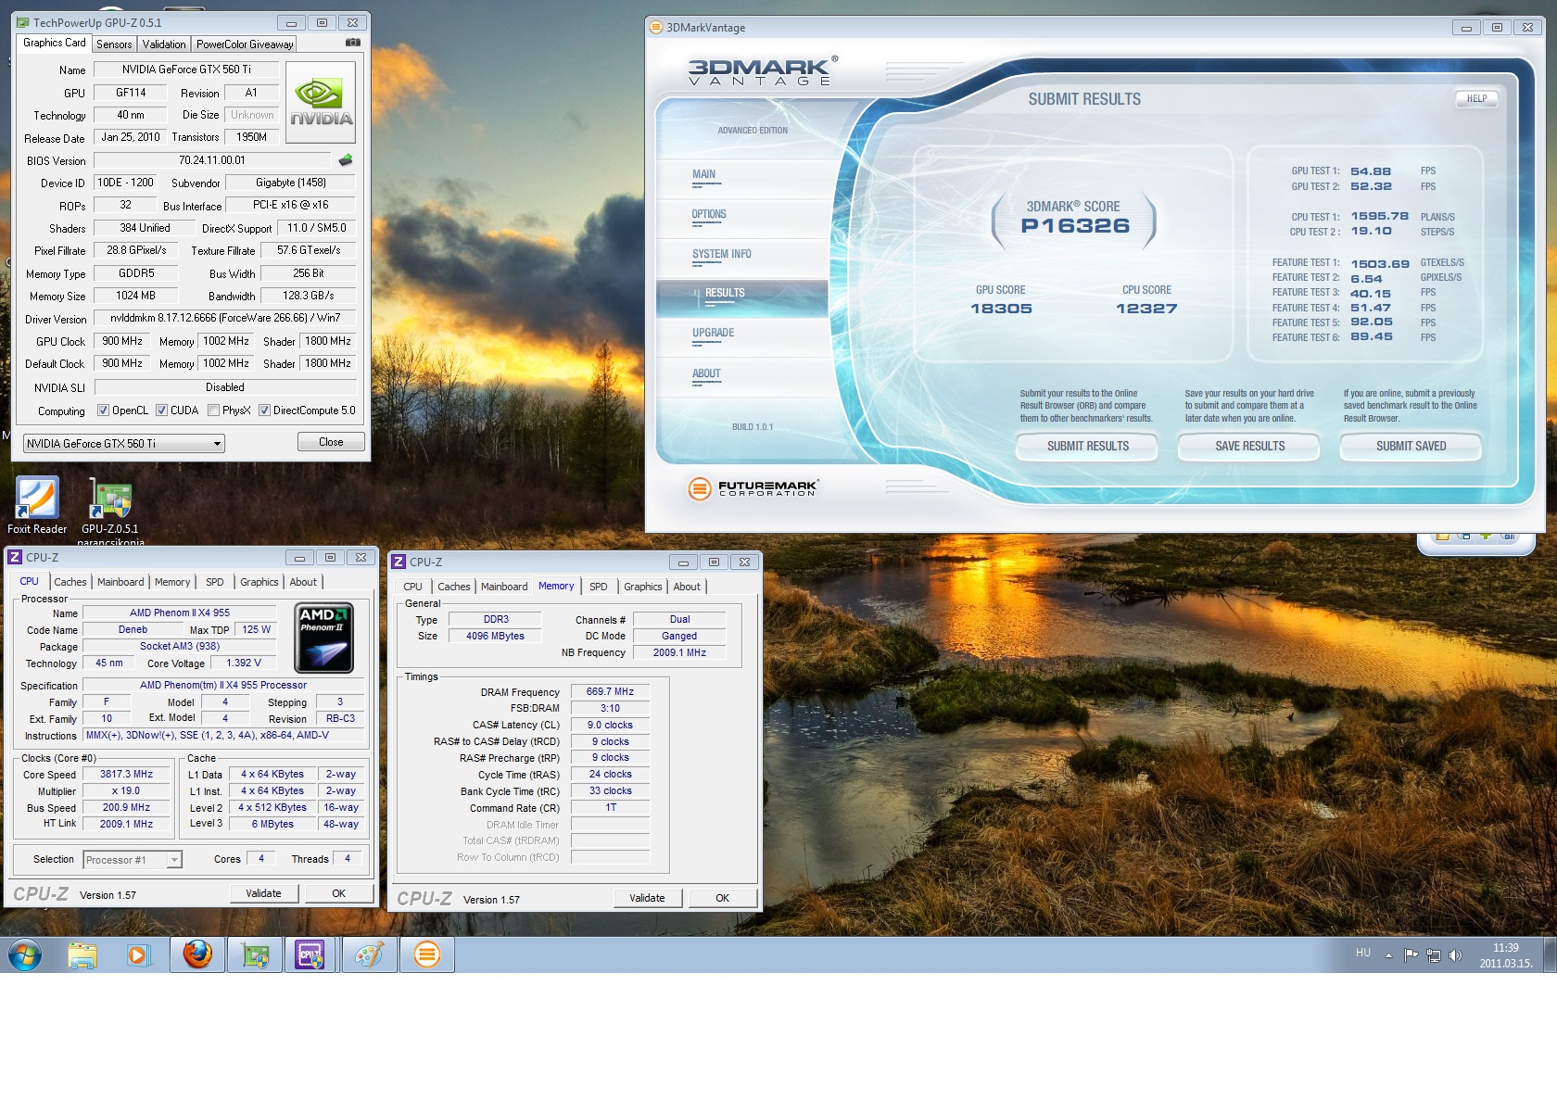1557x1112 pixels.
Task: Click OK in CPU-Z processor window
Action: click(x=338, y=893)
